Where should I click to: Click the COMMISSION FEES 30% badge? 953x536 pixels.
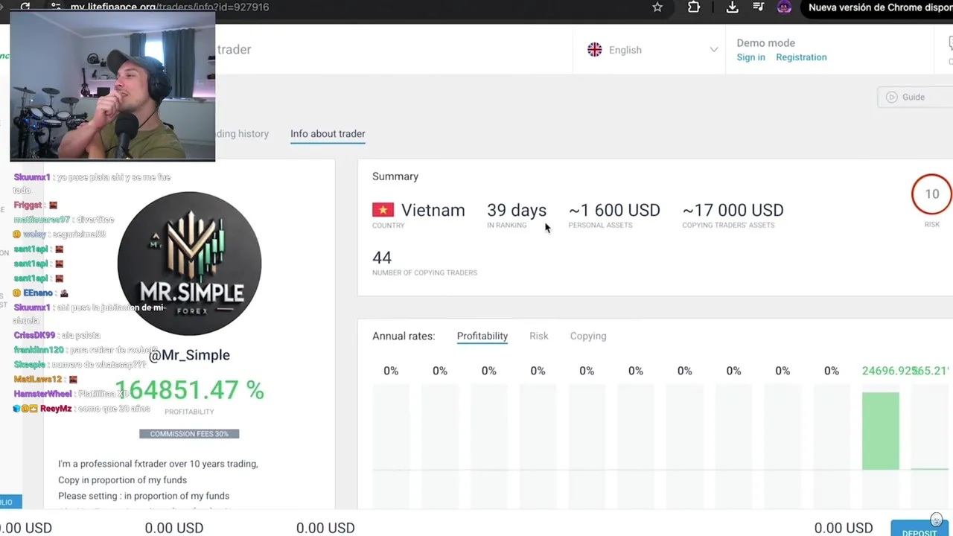189,434
